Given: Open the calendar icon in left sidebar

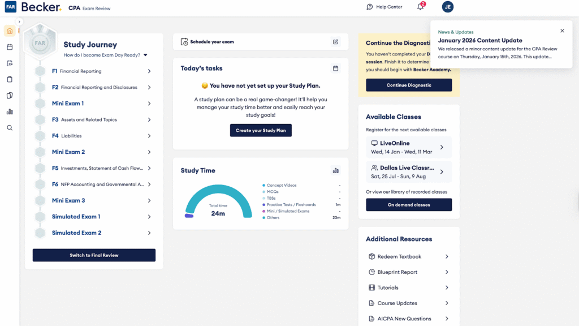Looking at the screenshot, I should click(10, 47).
